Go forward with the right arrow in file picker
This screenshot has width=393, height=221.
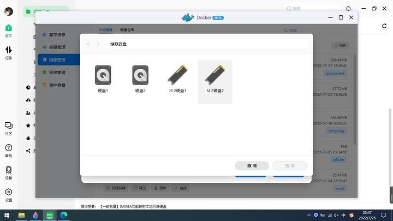[x=98, y=44]
